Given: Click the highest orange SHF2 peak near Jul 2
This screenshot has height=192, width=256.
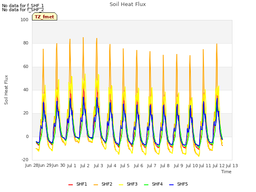Looking at the screenshot, I should (x=83, y=38).
